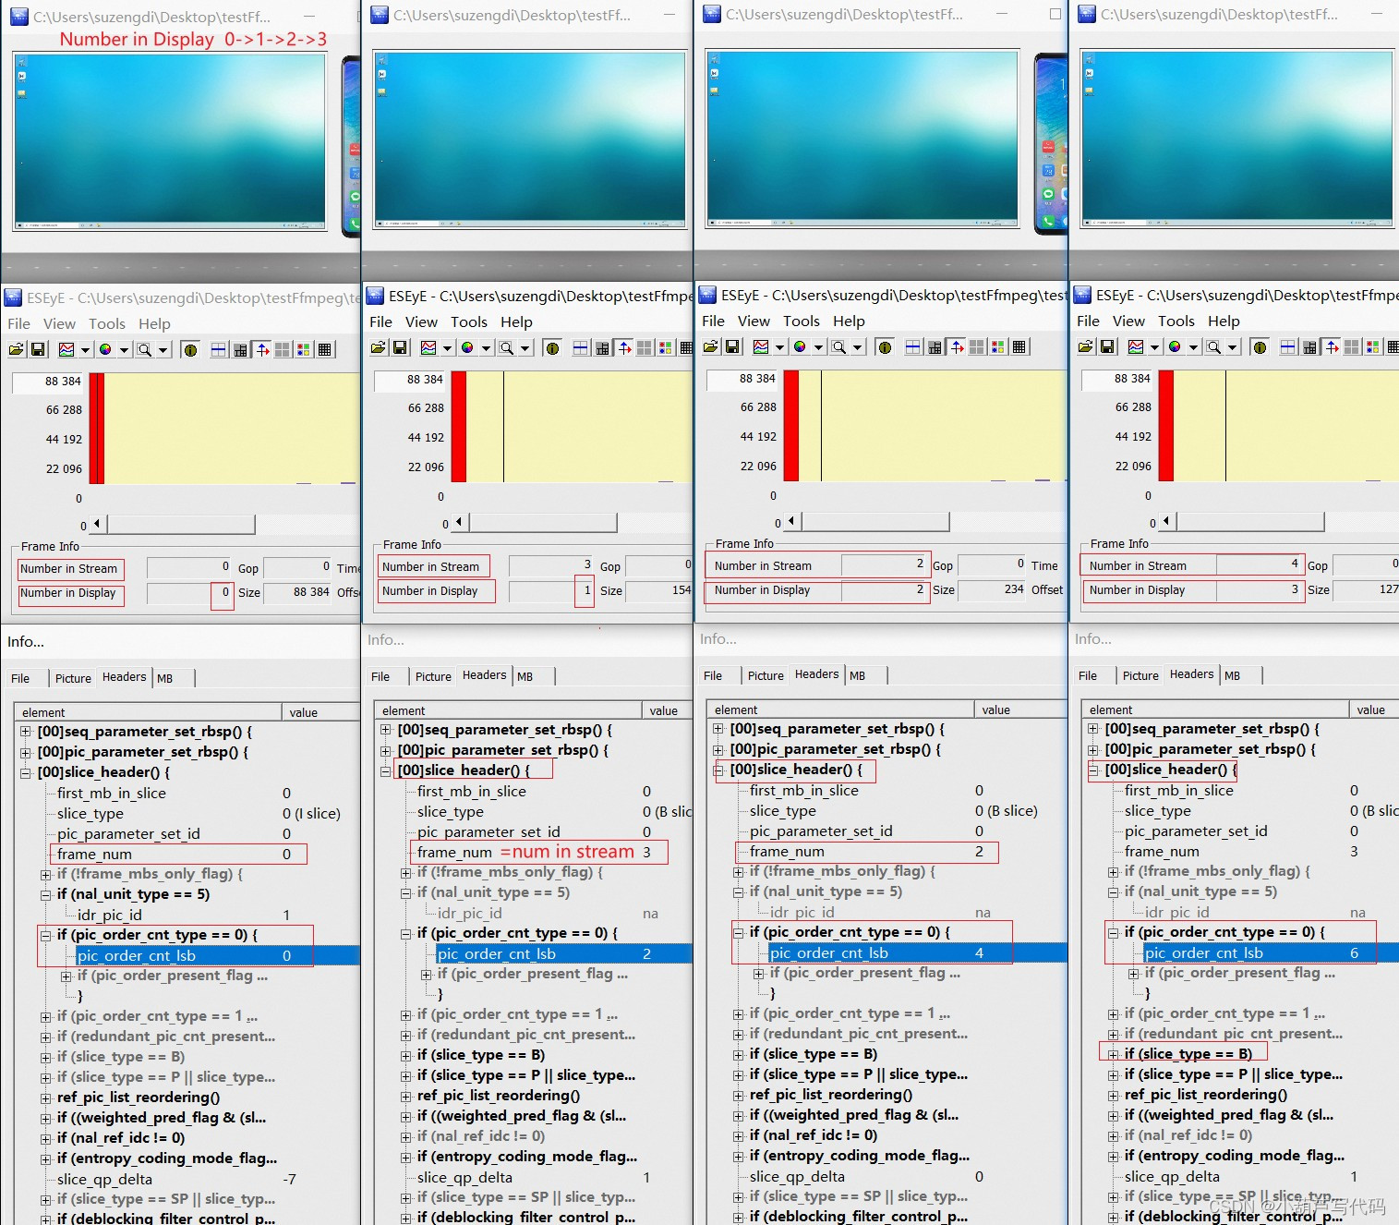Toggle the red-blue arrows button in the second window
This screenshot has width=1399, height=1225.
[x=624, y=347]
